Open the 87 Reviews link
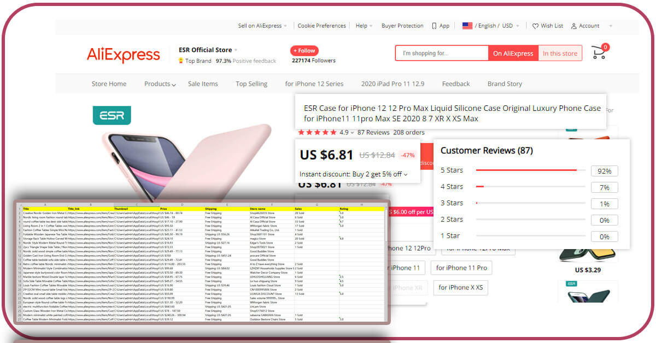 [373, 132]
